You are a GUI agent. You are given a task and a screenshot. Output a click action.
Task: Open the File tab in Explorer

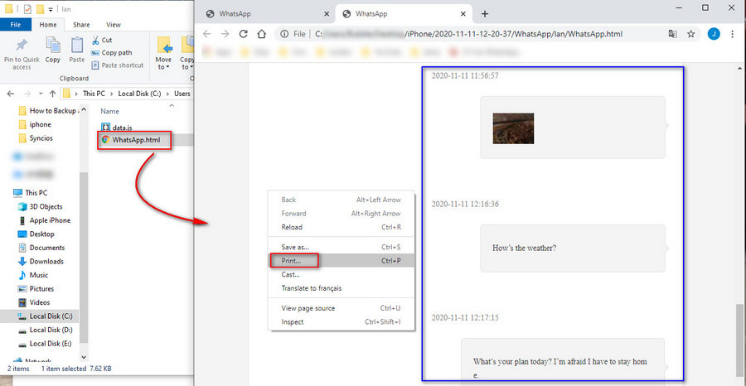point(16,25)
